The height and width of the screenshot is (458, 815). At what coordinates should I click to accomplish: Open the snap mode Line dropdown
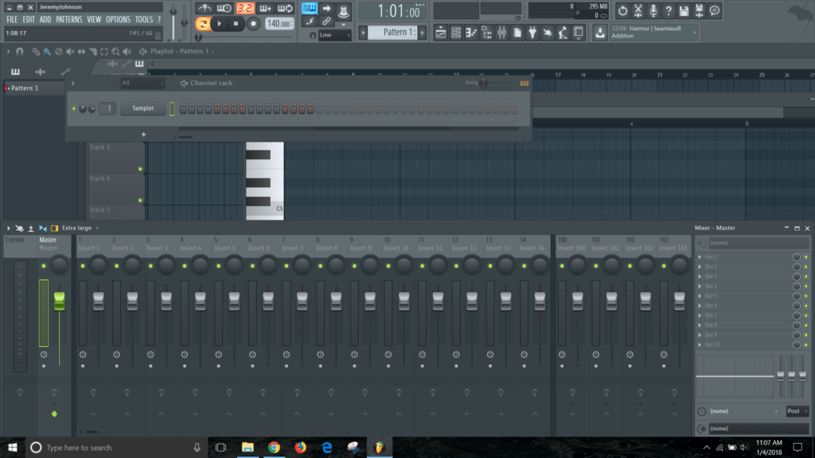click(333, 35)
